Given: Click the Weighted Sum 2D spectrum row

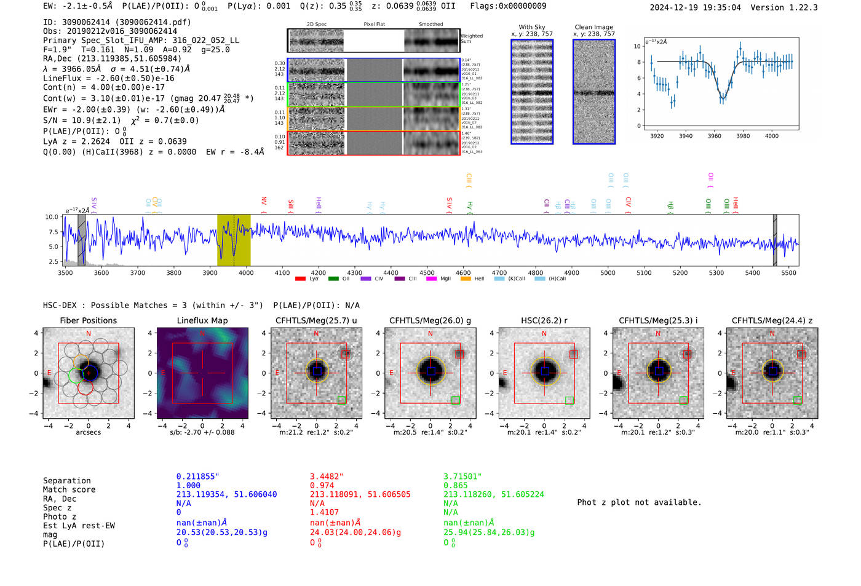Looking at the screenshot, I should pyautogui.click(x=374, y=41).
